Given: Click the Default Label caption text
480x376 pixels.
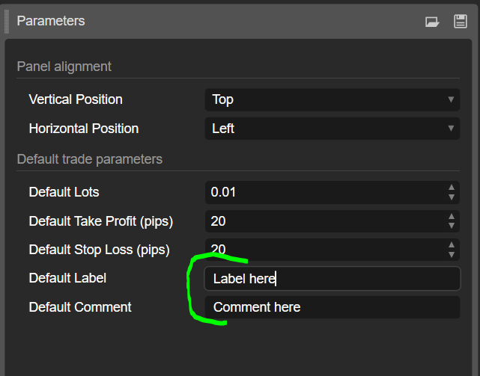Looking at the screenshot, I should pyautogui.click(x=67, y=278).
